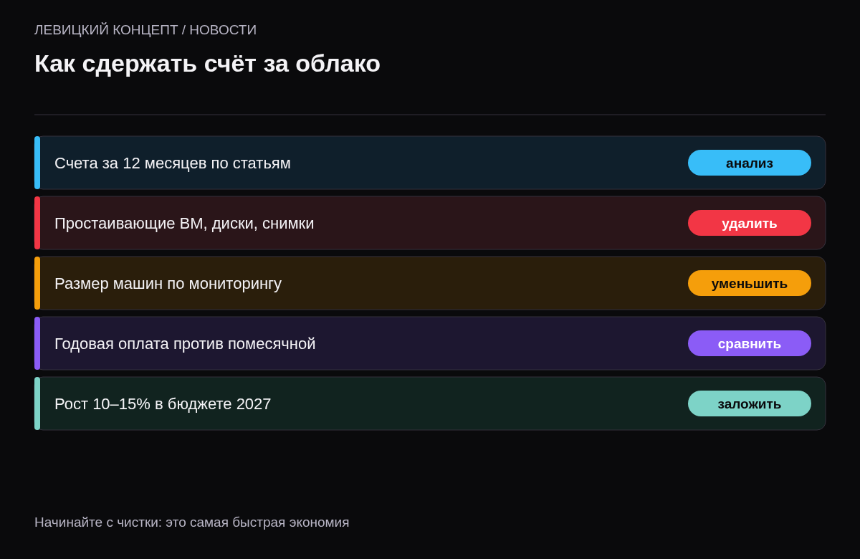This screenshot has width=860, height=559.
Task: Click the teal "заложить" pill button
Action: pyautogui.click(x=750, y=403)
